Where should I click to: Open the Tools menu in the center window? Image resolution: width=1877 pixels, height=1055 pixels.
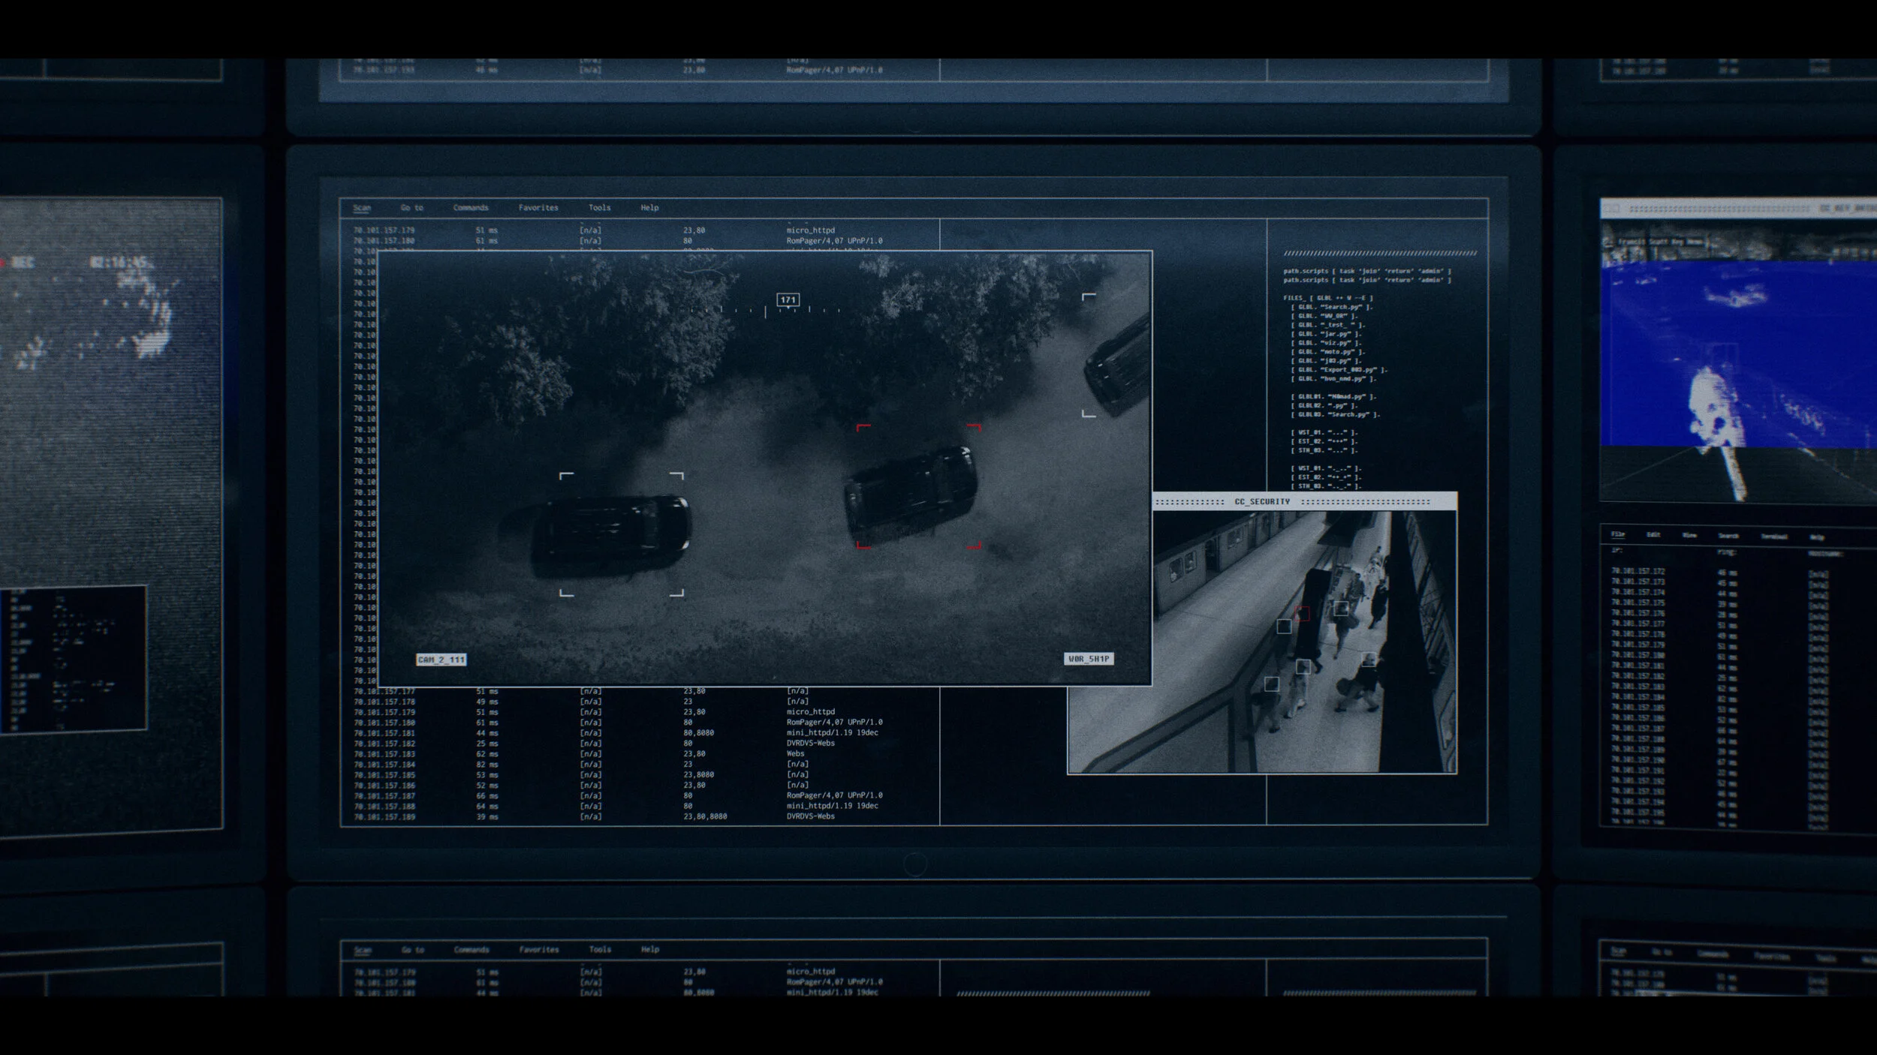599,208
